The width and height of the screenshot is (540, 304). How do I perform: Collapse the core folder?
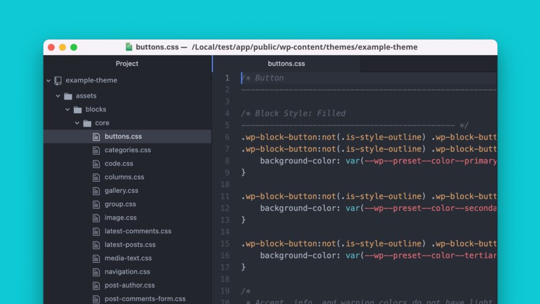point(77,122)
